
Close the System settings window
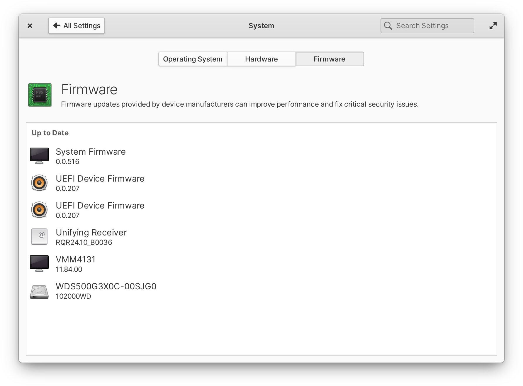(x=30, y=26)
